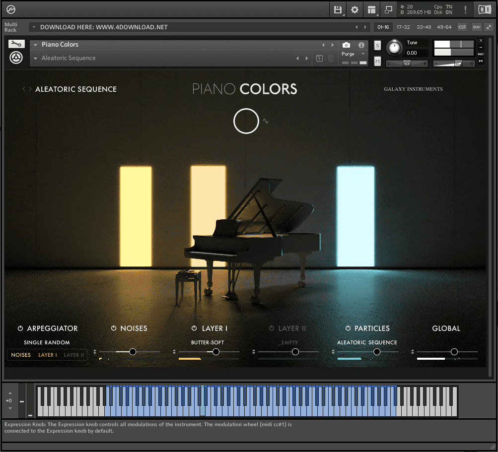Adjust the Global volume slider
Viewport: 498px width, 452px height.
pyautogui.click(x=454, y=352)
